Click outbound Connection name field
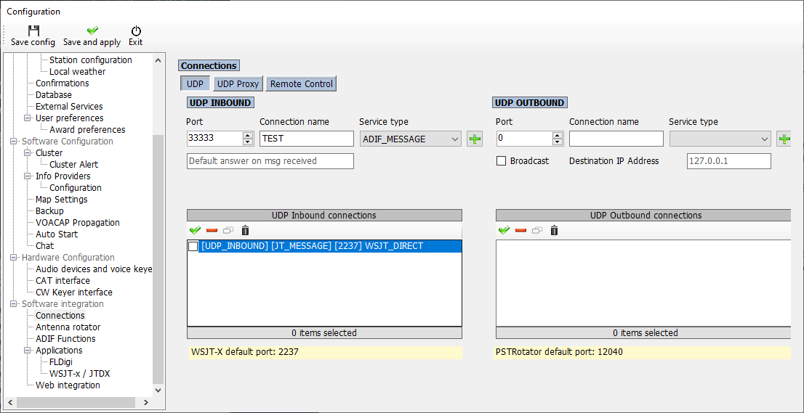Image resolution: width=804 pixels, height=413 pixels. click(x=616, y=139)
